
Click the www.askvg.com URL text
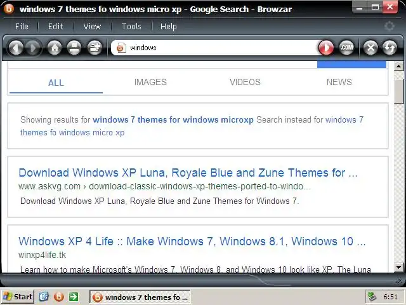pos(164,186)
